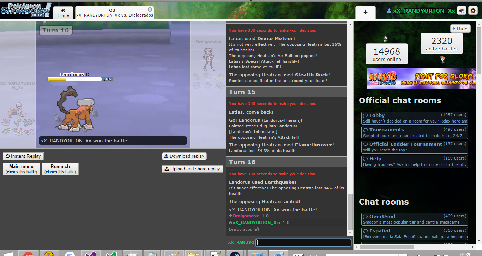Hide the rooms panel with the Hide button
Screen dimensions: 482x256
[460, 29]
